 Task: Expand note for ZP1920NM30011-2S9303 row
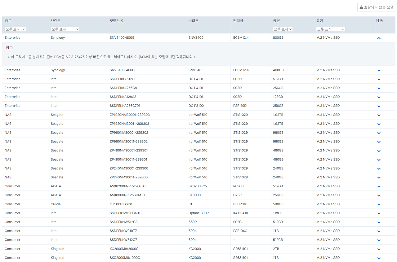point(379,124)
